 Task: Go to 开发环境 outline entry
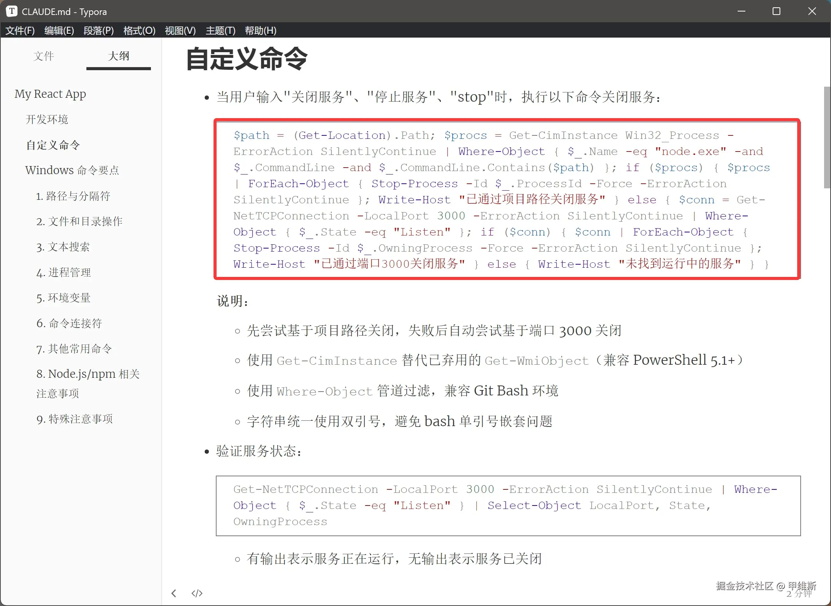click(x=47, y=119)
